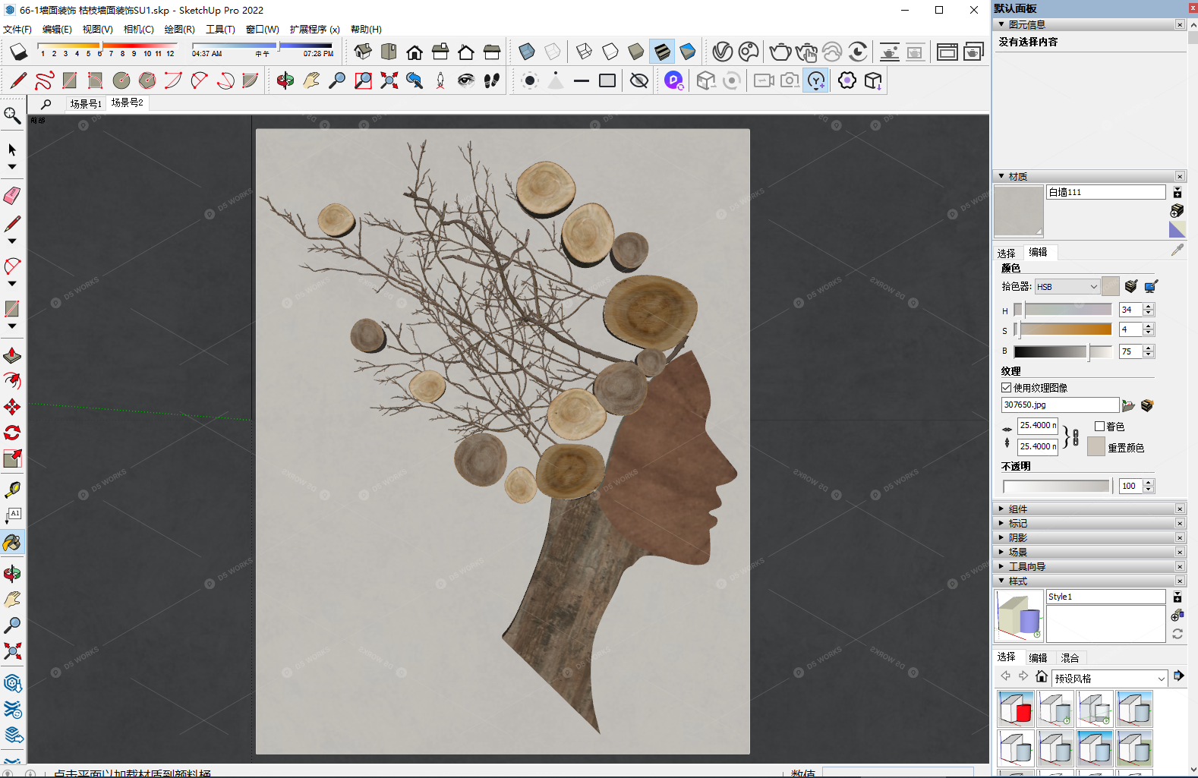The width and height of the screenshot is (1198, 778).
Task: Switch to Front view house icon
Action: point(415,52)
